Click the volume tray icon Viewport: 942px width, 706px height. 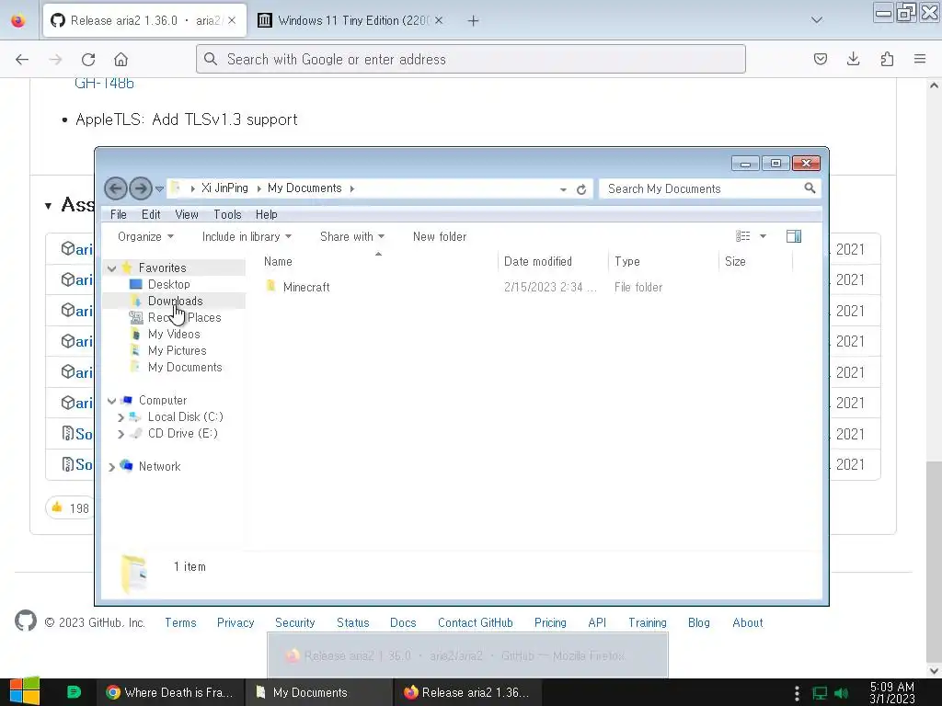coord(841,693)
